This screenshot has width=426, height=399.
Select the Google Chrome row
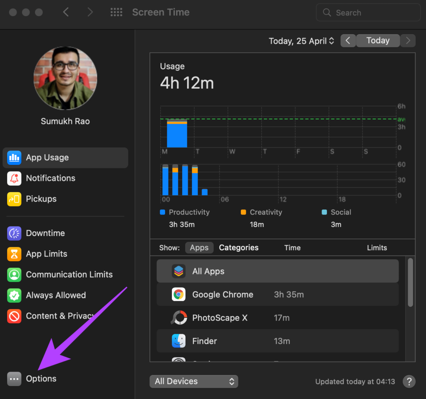(277, 295)
